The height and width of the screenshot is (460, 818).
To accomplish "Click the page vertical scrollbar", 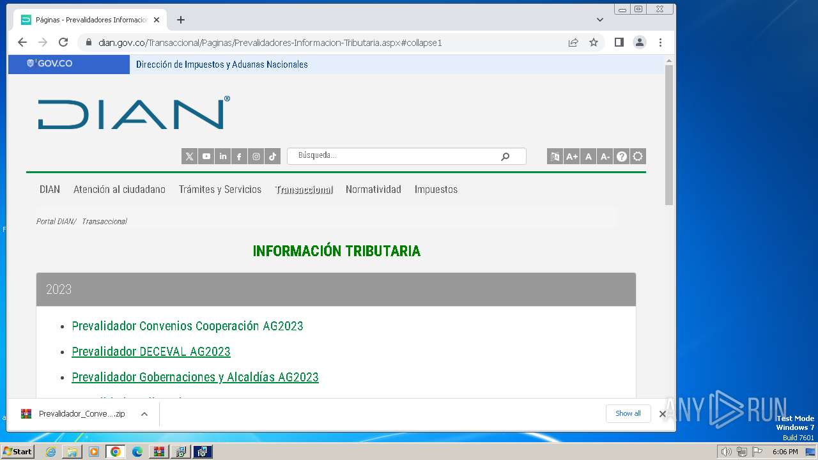I will click(669, 134).
